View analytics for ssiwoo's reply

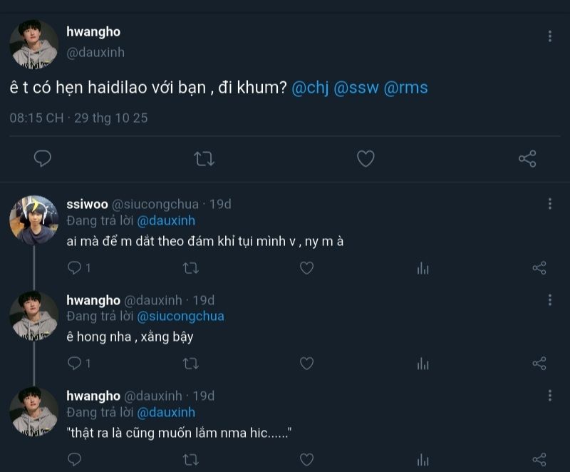tap(423, 268)
